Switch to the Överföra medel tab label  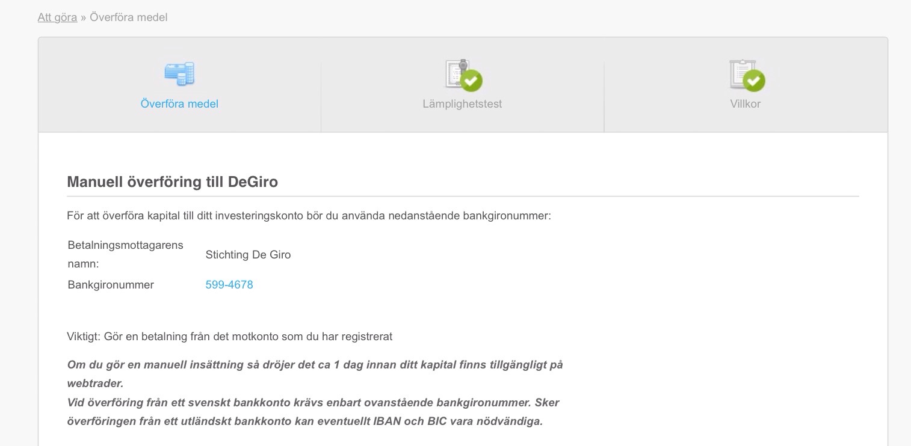[x=179, y=104]
